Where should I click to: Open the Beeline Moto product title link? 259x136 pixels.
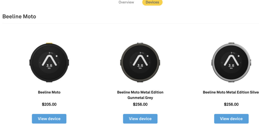[49, 92]
